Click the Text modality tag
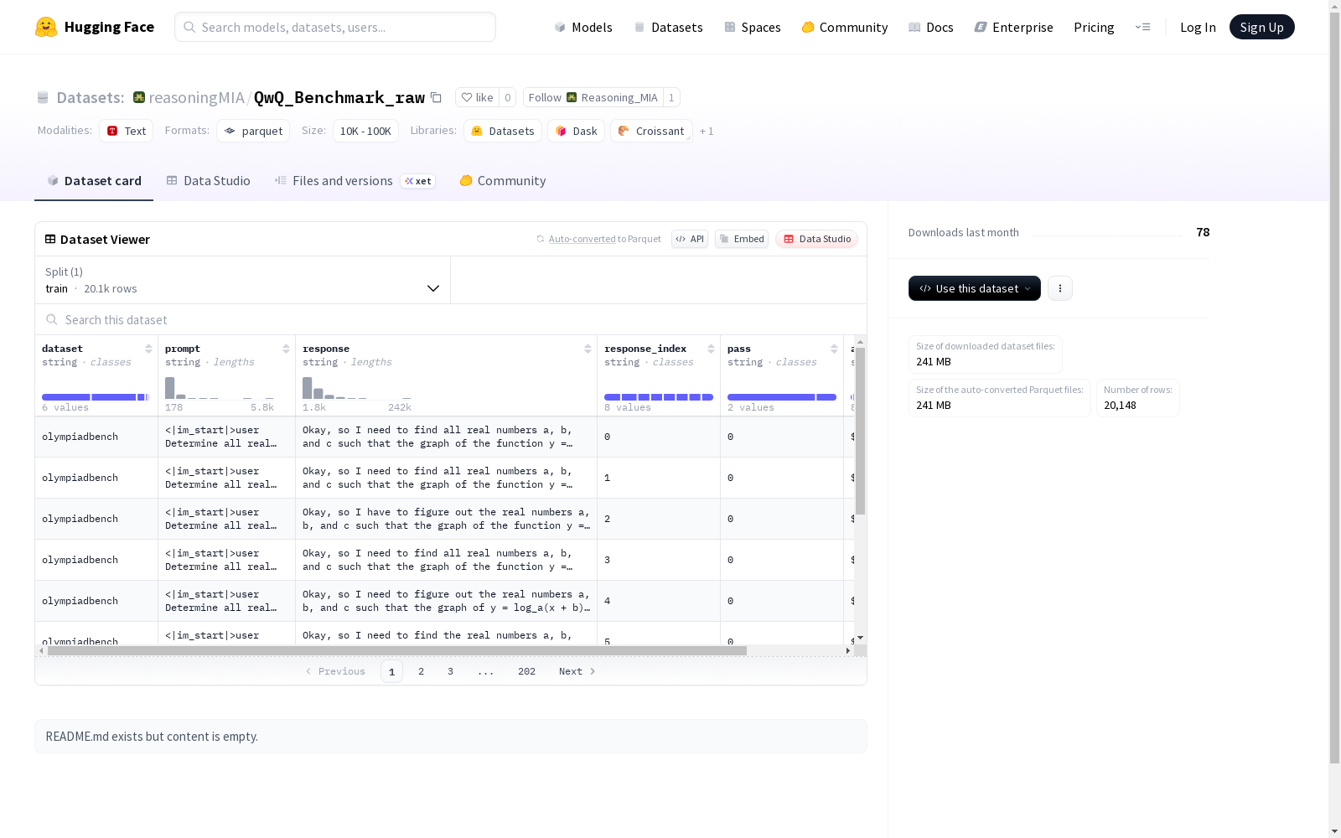The height and width of the screenshot is (838, 1341). [x=126, y=131]
